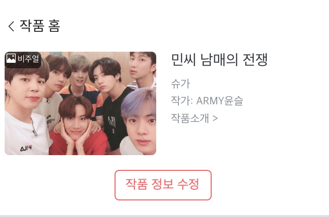Click the author line 작가: ARMY윤슬

[x=207, y=101]
